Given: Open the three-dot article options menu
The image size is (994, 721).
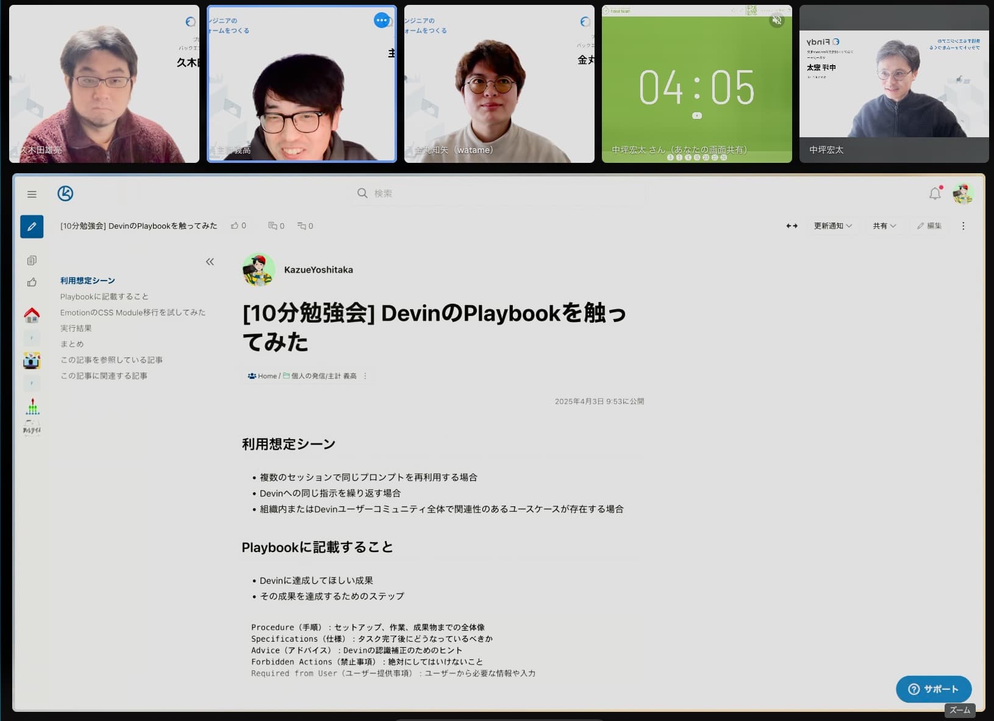Looking at the screenshot, I should tap(963, 226).
